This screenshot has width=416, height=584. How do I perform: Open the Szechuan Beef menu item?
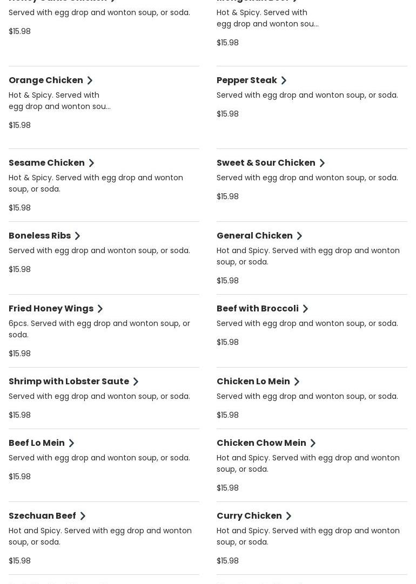click(x=42, y=516)
